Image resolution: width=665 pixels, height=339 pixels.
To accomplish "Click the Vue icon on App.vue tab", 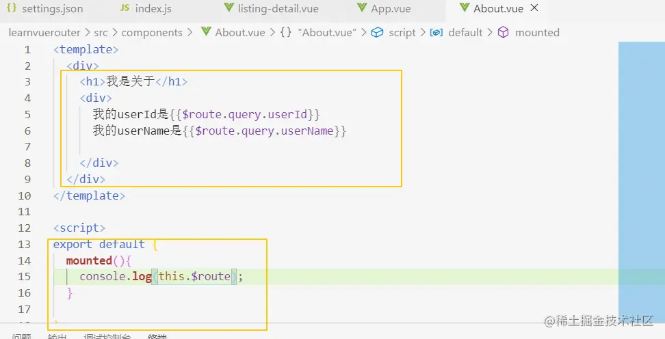I will (x=362, y=8).
